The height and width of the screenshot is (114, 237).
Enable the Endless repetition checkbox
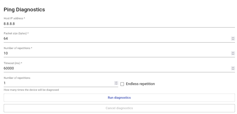tap(122, 84)
